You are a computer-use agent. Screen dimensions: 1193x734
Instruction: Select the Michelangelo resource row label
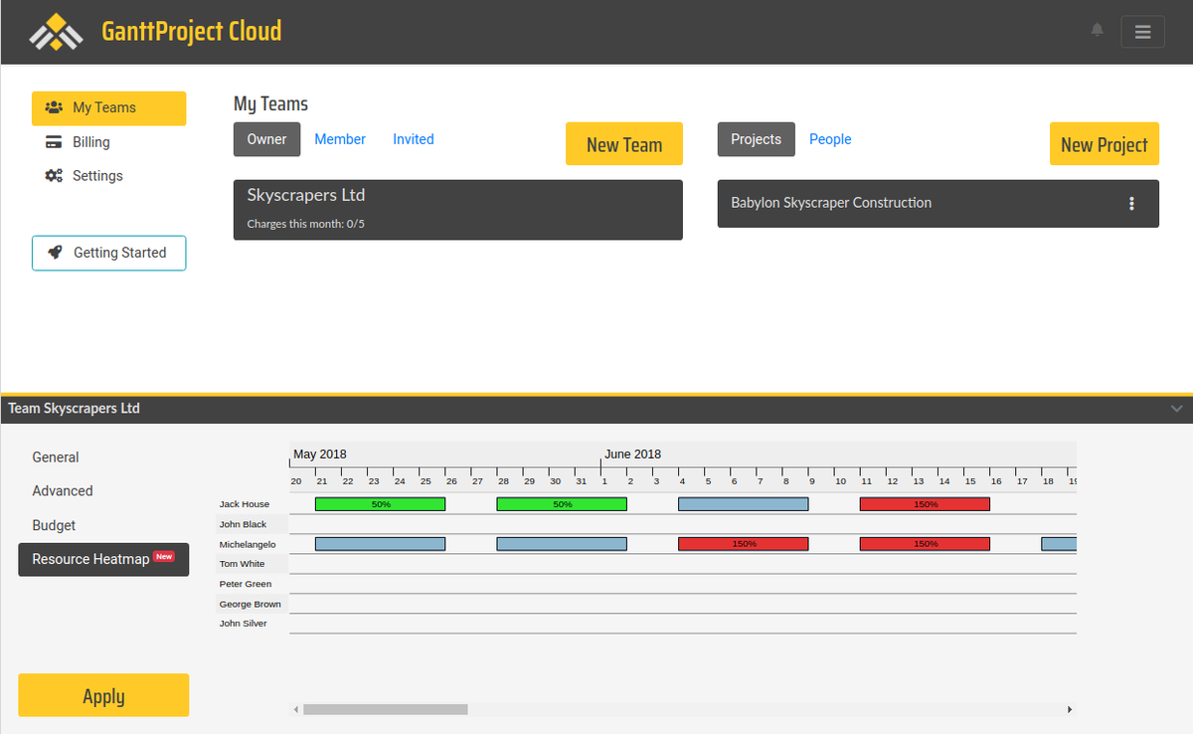[248, 544]
